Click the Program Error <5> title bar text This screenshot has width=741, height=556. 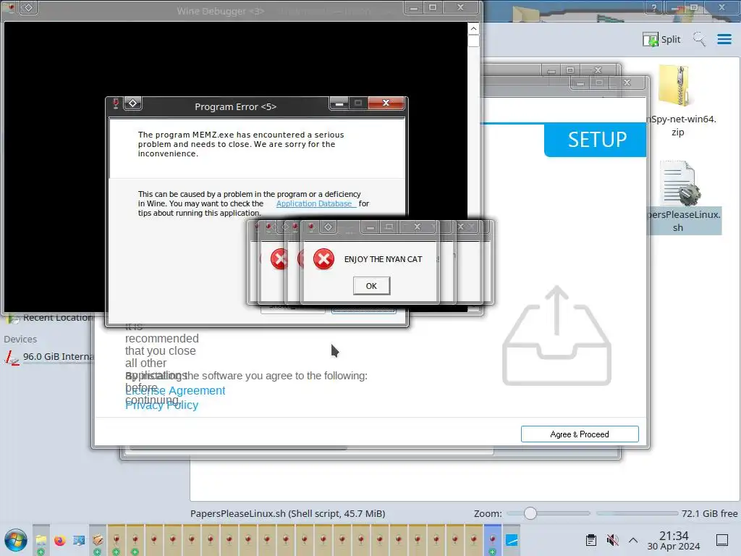(235, 107)
